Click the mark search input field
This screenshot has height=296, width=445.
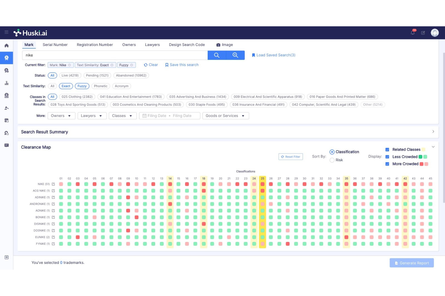115,55
